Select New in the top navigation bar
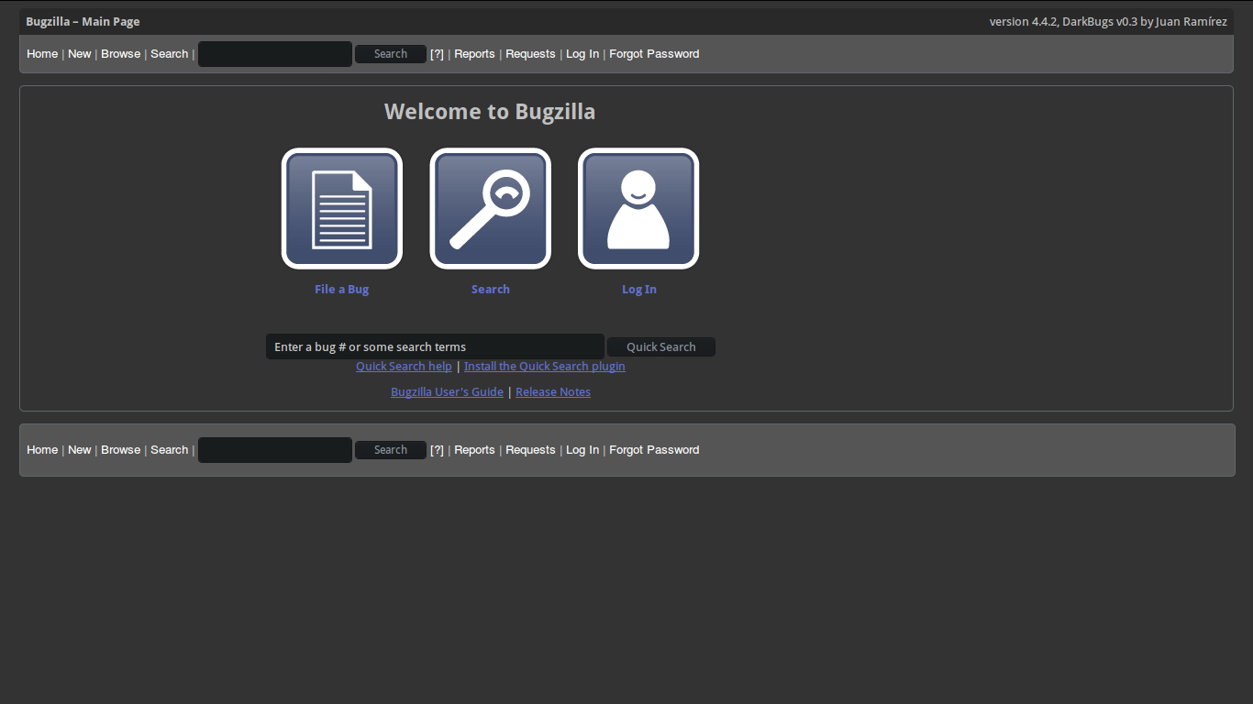 point(80,54)
